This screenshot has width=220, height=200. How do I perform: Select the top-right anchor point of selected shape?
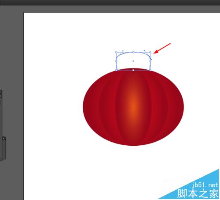click(150, 52)
